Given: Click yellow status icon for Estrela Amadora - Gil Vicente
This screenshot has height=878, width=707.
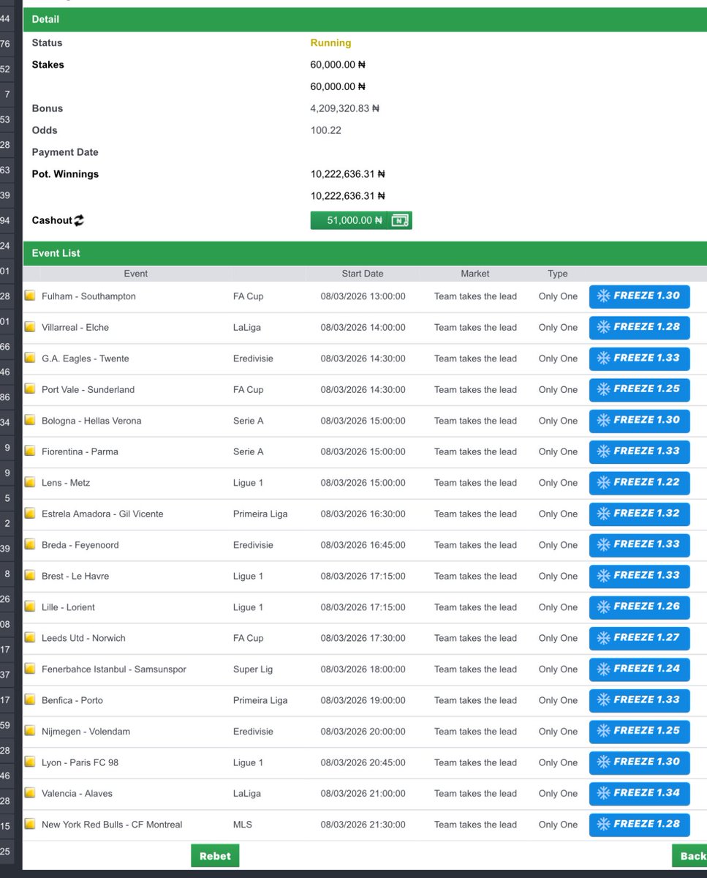Looking at the screenshot, I should click(30, 514).
